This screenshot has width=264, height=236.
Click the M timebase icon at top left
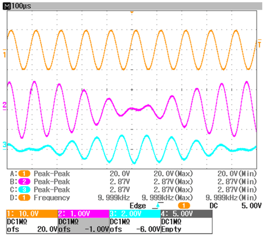point(7,6)
